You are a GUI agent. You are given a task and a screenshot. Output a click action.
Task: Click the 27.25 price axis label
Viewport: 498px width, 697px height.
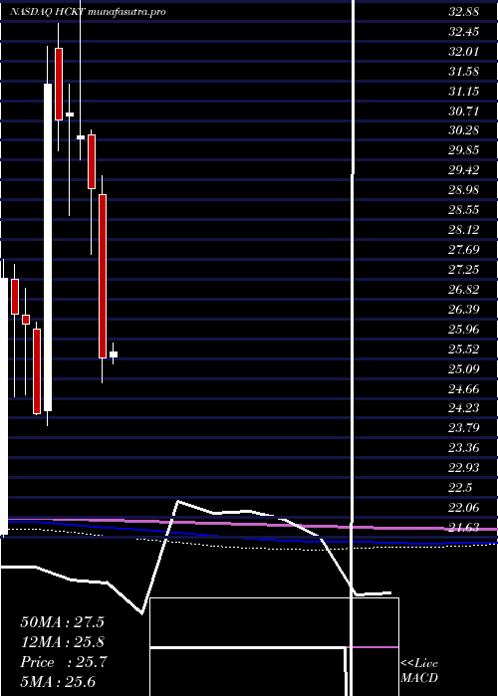coord(464,269)
